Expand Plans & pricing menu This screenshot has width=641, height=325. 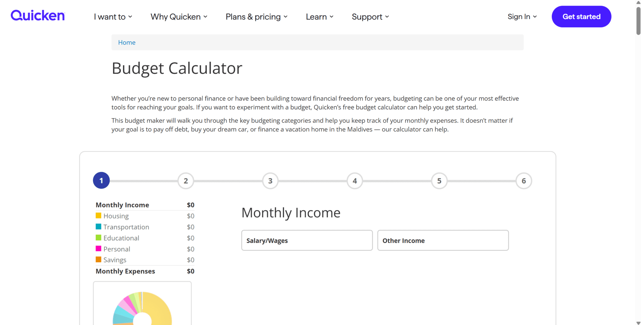(x=256, y=17)
